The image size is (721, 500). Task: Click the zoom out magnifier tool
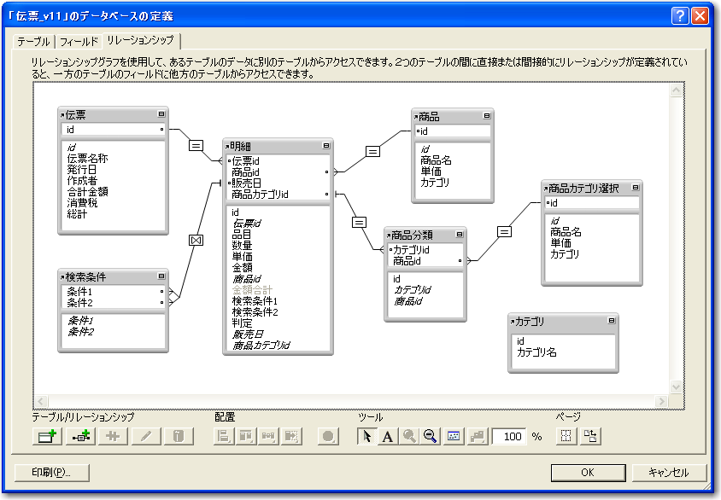point(430,436)
